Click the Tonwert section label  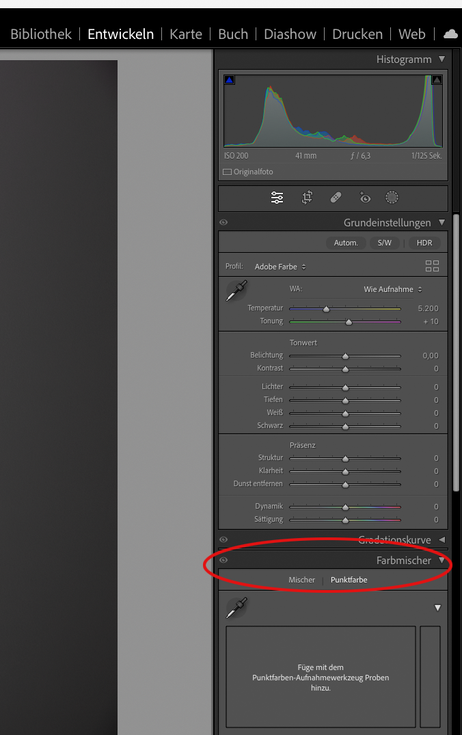tap(303, 343)
